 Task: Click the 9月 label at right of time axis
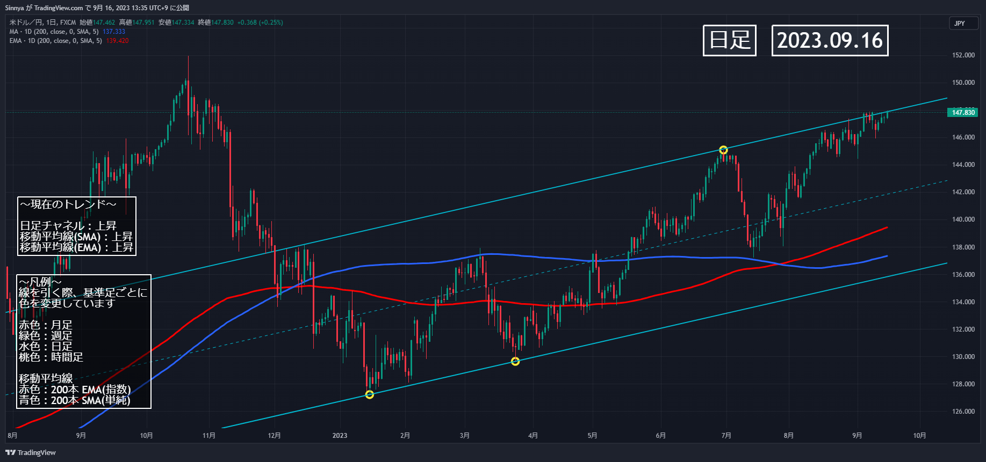(857, 435)
